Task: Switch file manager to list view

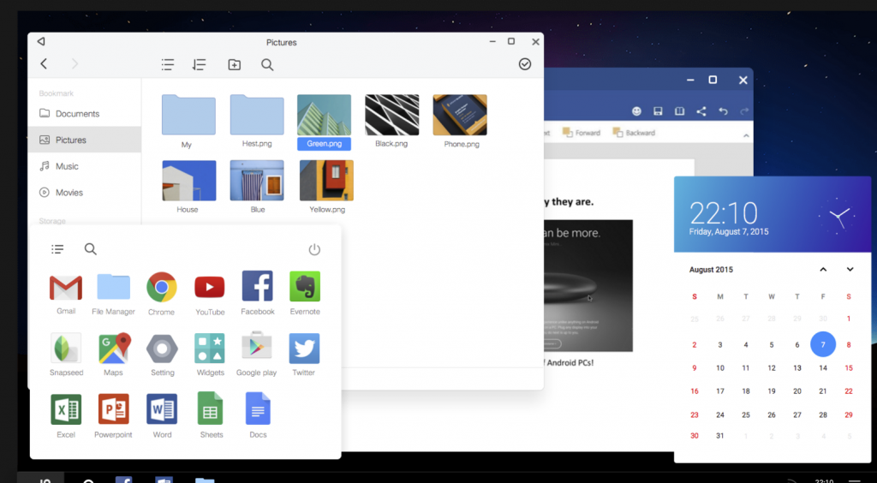Action: tap(167, 65)
